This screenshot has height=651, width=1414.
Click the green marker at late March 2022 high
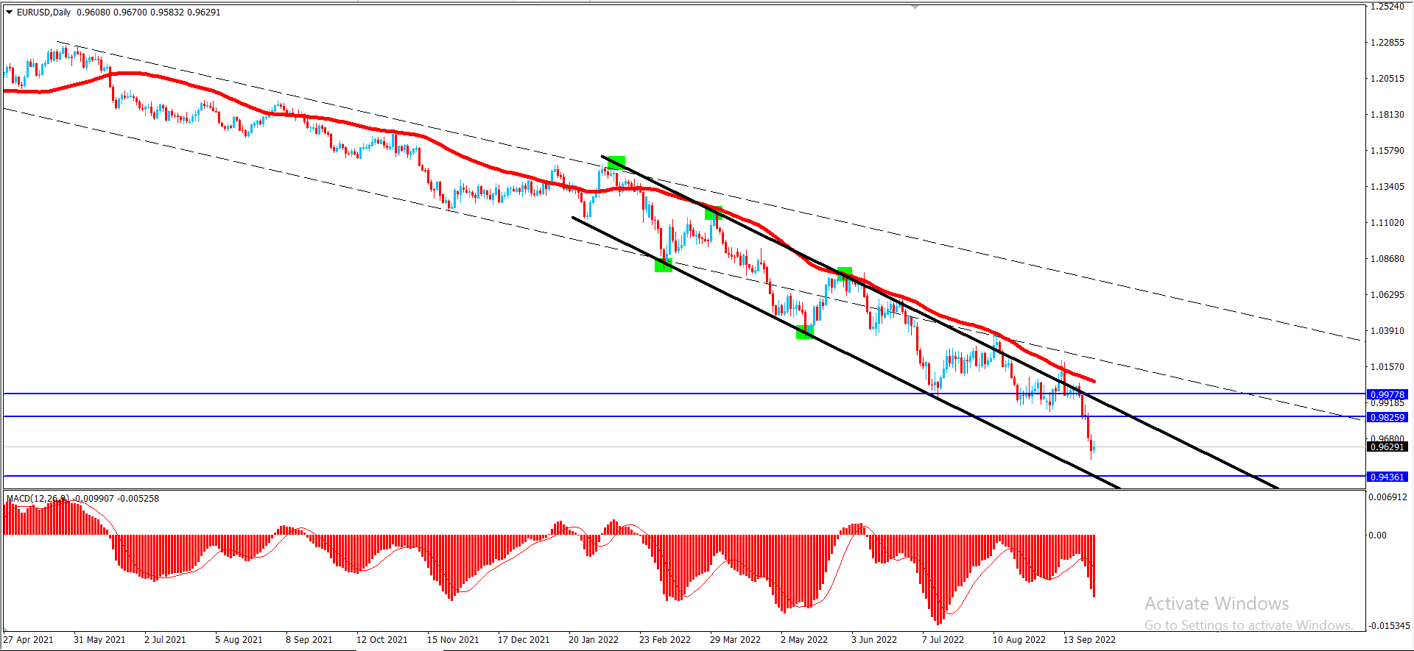714,213
